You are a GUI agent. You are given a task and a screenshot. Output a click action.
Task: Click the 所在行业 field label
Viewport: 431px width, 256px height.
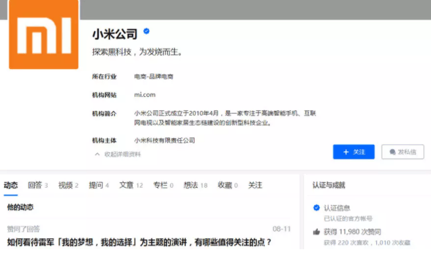coord(104,77)
